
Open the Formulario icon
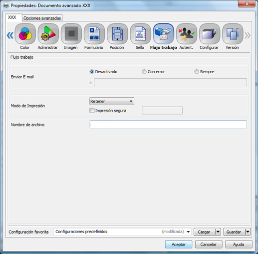pos(94,34)
